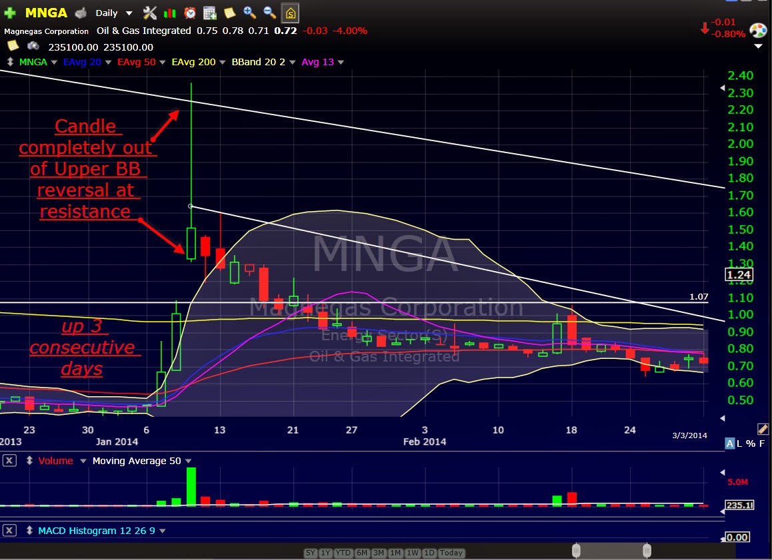
Task: Expand the MACD Histogram 12 26 9 dropdown
Action: [163, 531]
